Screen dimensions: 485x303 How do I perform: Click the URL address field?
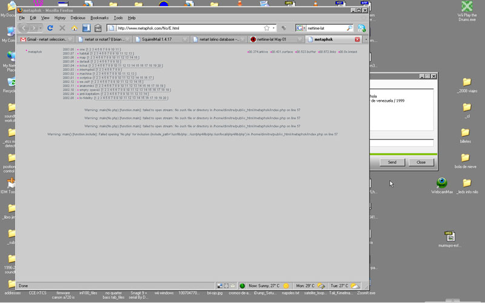(182, 28)
